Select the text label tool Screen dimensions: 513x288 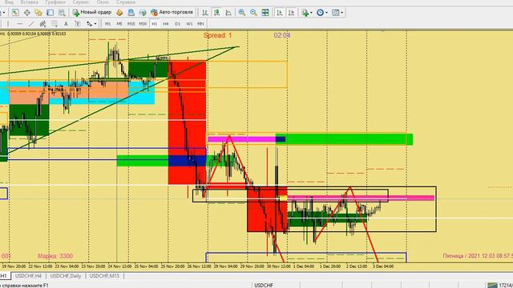[78, 24]
